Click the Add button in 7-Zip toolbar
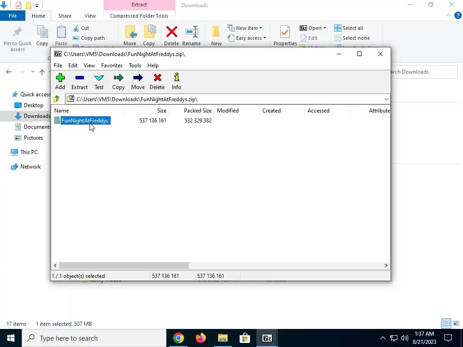The width and height of the screenshot is (463, 347). (60, 81)
